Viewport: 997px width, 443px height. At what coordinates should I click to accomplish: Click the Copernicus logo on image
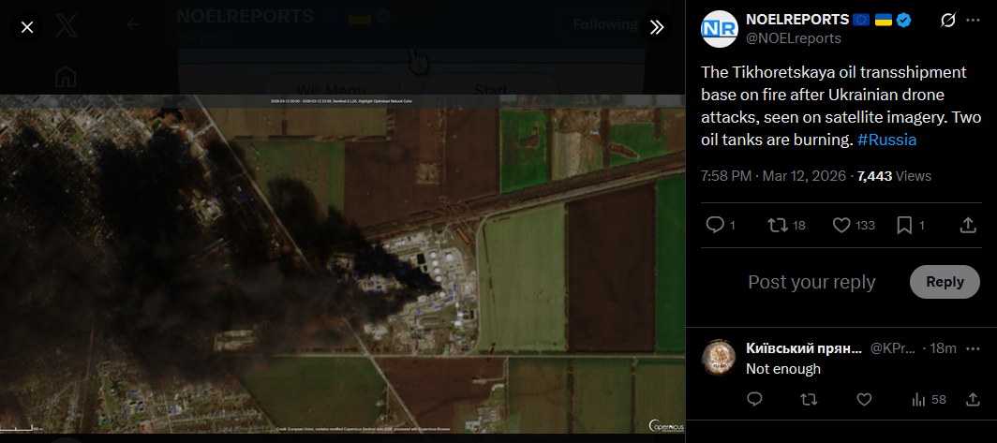click(665, 426)
